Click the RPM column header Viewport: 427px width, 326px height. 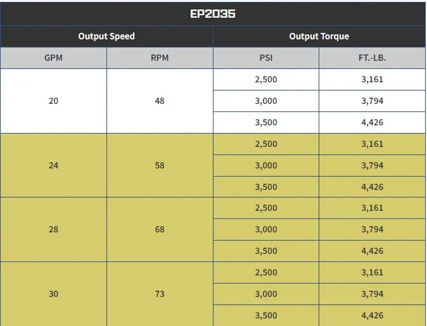(x=160, y=58)
